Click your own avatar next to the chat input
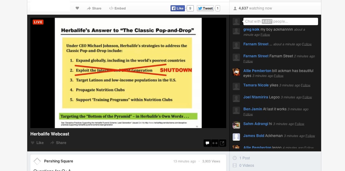This screenshot has height=171, width=345. coord(236,21)
